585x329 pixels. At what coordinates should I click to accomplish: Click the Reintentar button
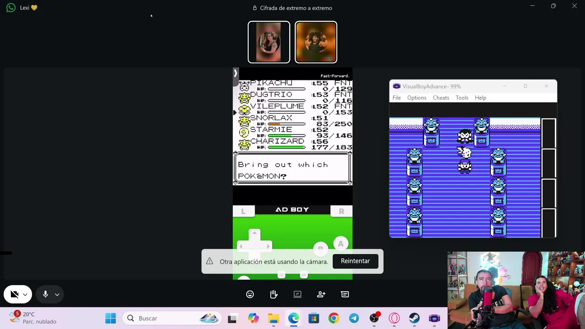click(355, 261)
